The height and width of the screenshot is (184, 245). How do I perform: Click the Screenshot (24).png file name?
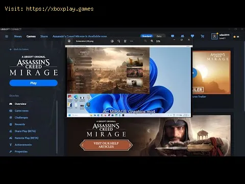(85, 41)
